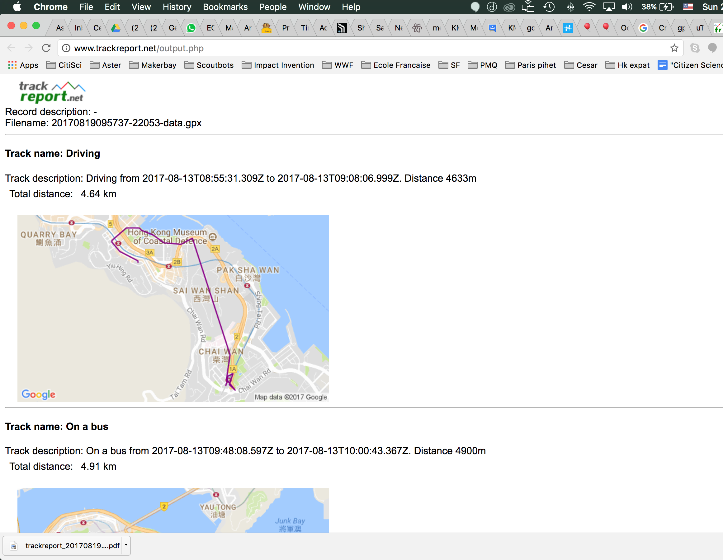
Task: Click the volume icon in the menu bar
Action: 627,7
